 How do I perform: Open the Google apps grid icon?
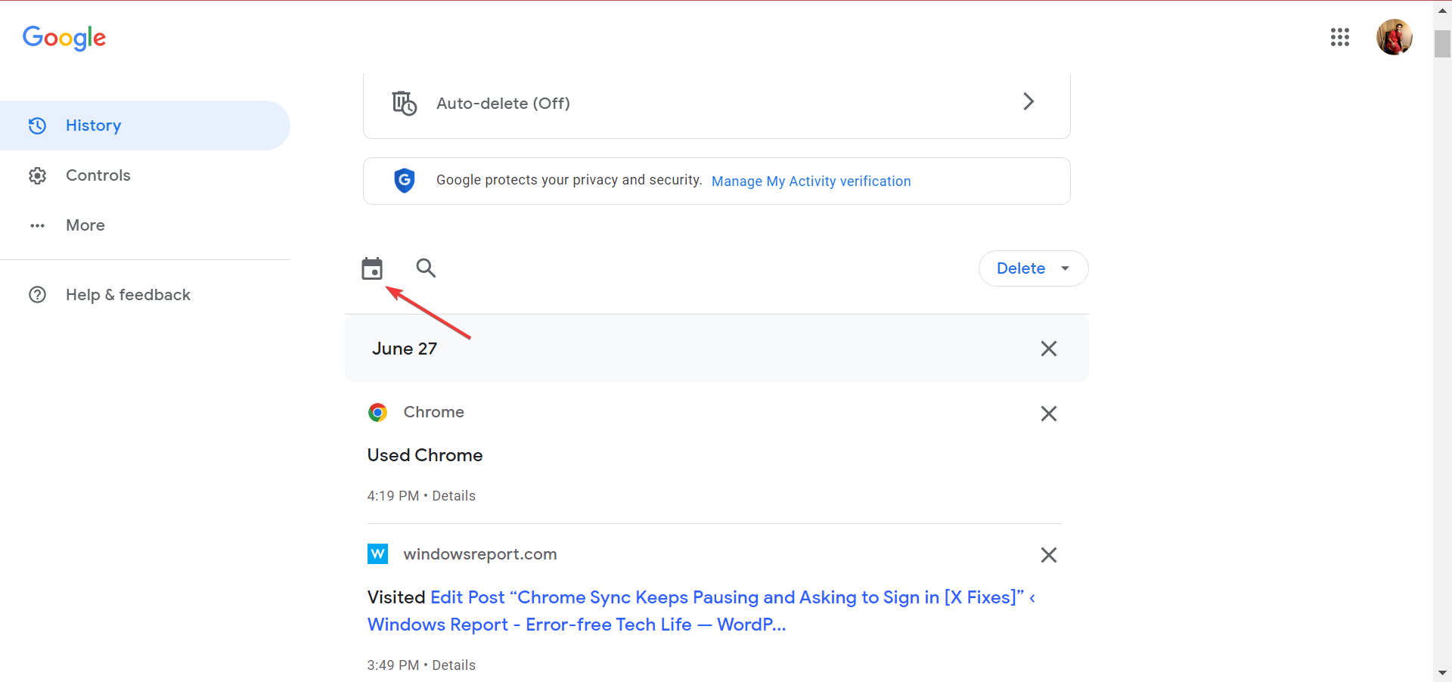[1340, 37]
